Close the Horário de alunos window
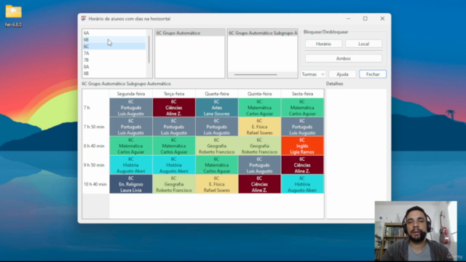 click(382, 18)
